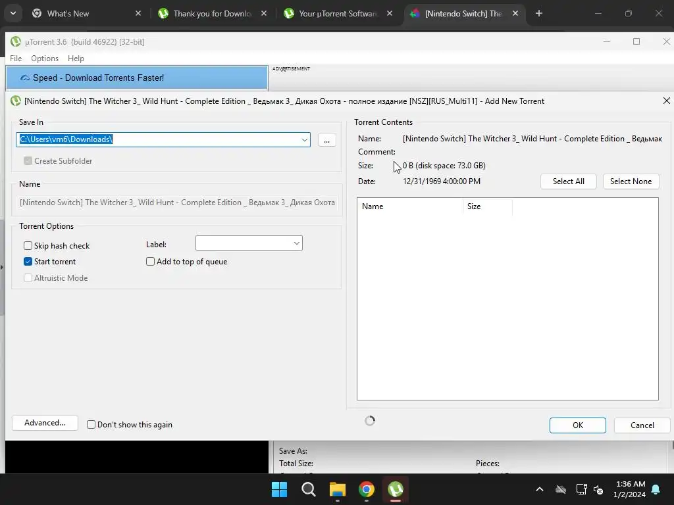Click Select All in Torrent Contents
The width and height of the screenshot is (674, 505).
point(568,181)
